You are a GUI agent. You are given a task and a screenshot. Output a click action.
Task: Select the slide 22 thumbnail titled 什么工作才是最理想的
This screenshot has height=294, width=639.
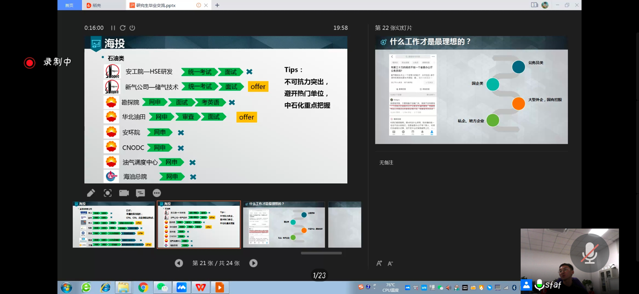284,225
